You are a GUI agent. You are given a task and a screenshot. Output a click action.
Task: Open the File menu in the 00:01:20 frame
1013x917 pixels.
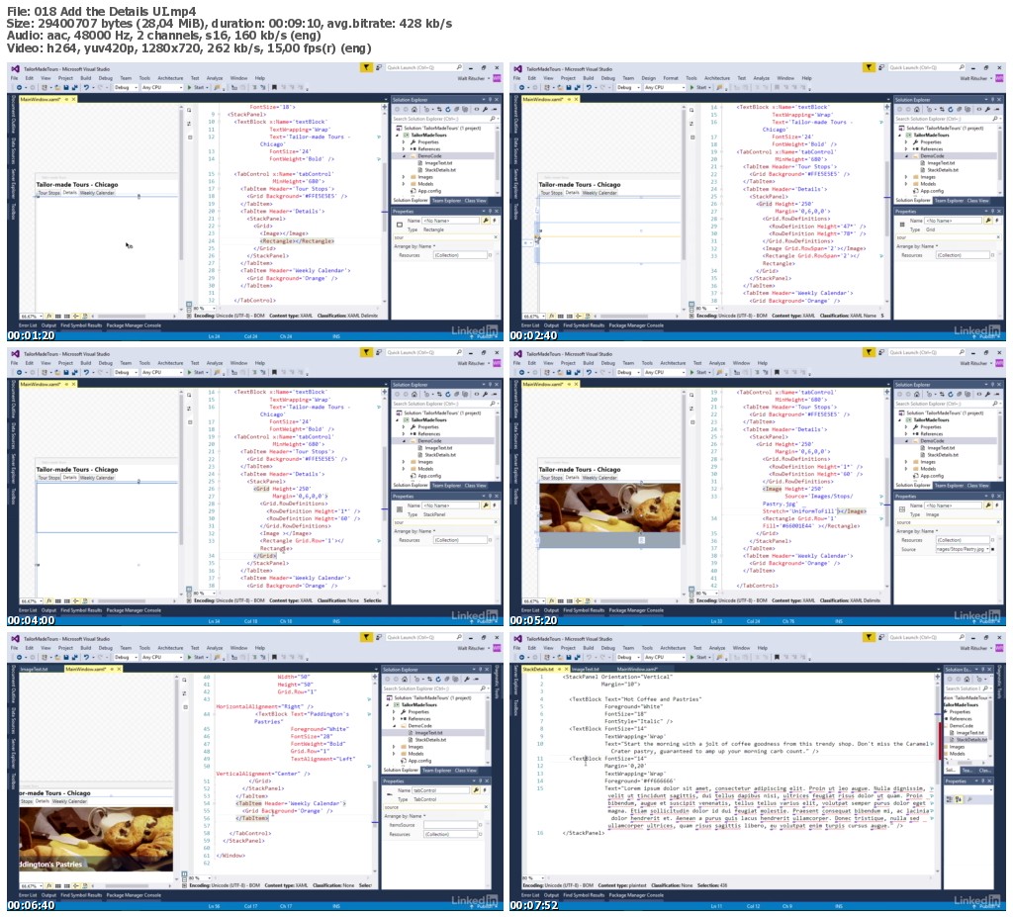coord(14,78)
